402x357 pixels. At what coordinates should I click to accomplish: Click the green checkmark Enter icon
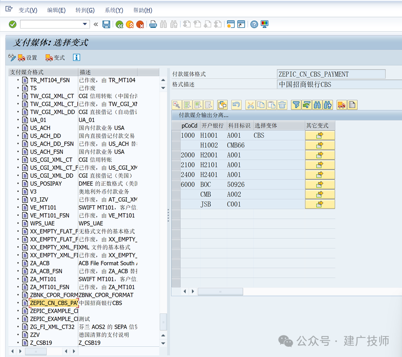point(12,24)
